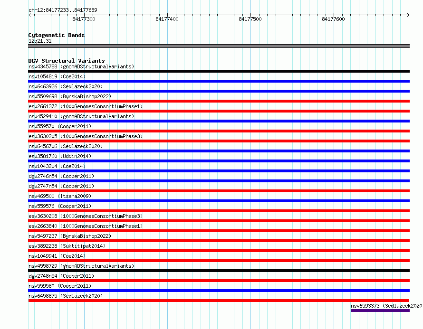Open variant nsv1043204 (Coe2014)
The height and width of the screenshot is (329, 423).
[57, 166]
